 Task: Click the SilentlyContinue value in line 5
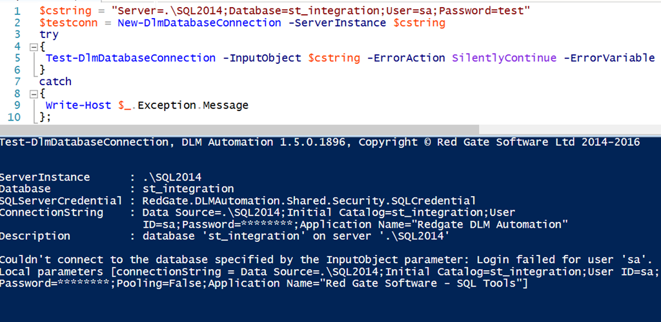[504, 58]
